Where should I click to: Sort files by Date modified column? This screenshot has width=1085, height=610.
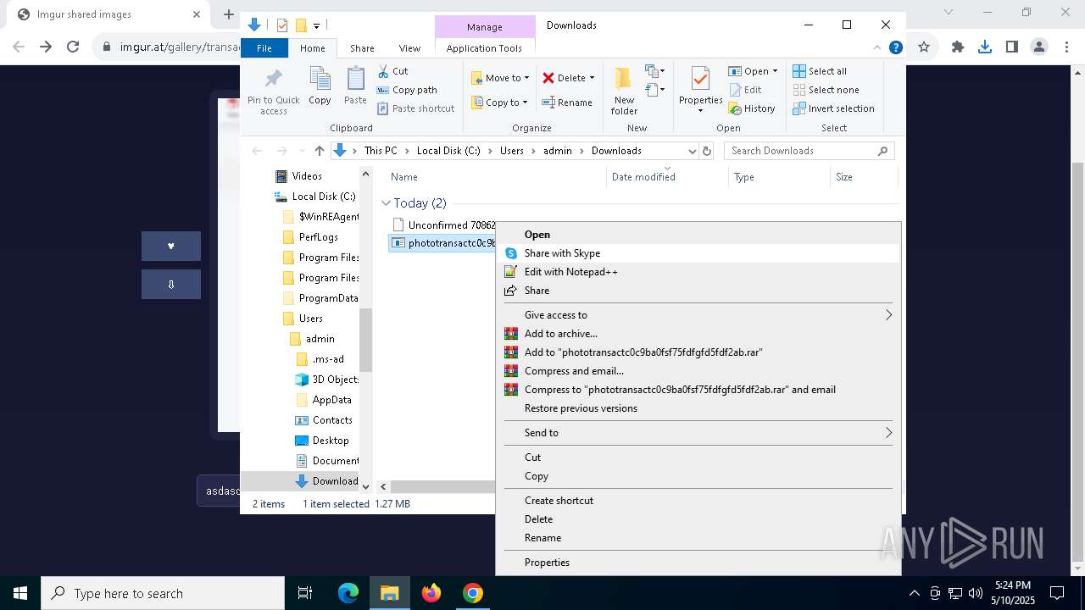[x=667, y=177]
